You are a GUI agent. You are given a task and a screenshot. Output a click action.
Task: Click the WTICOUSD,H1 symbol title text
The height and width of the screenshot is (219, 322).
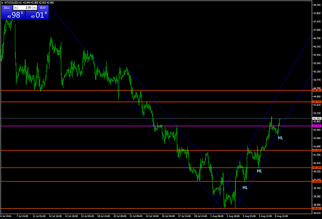coord(13,3)
